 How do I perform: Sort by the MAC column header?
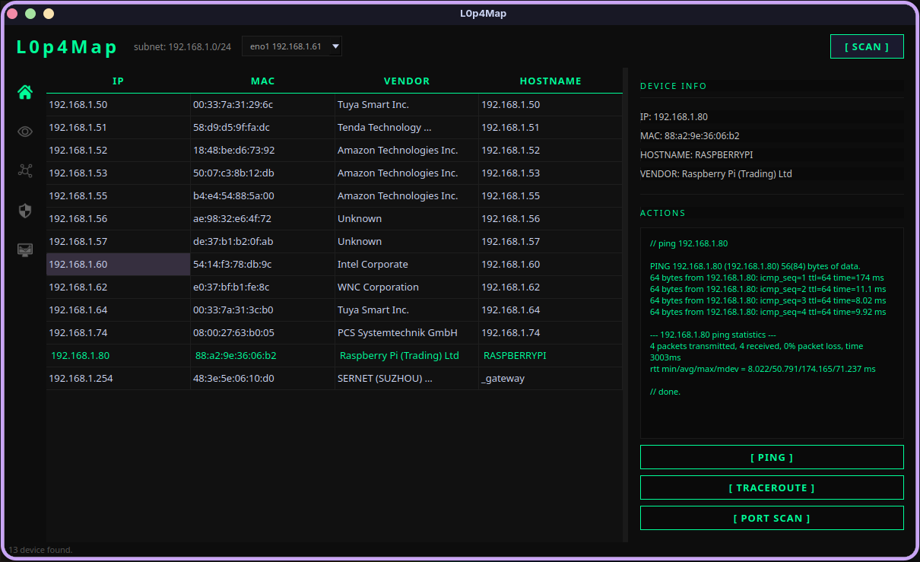262,81
